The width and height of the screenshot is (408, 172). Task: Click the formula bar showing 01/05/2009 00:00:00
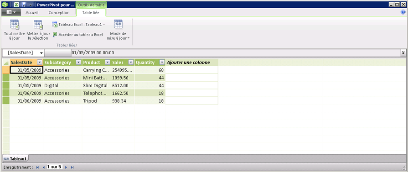tap(236, 52)
